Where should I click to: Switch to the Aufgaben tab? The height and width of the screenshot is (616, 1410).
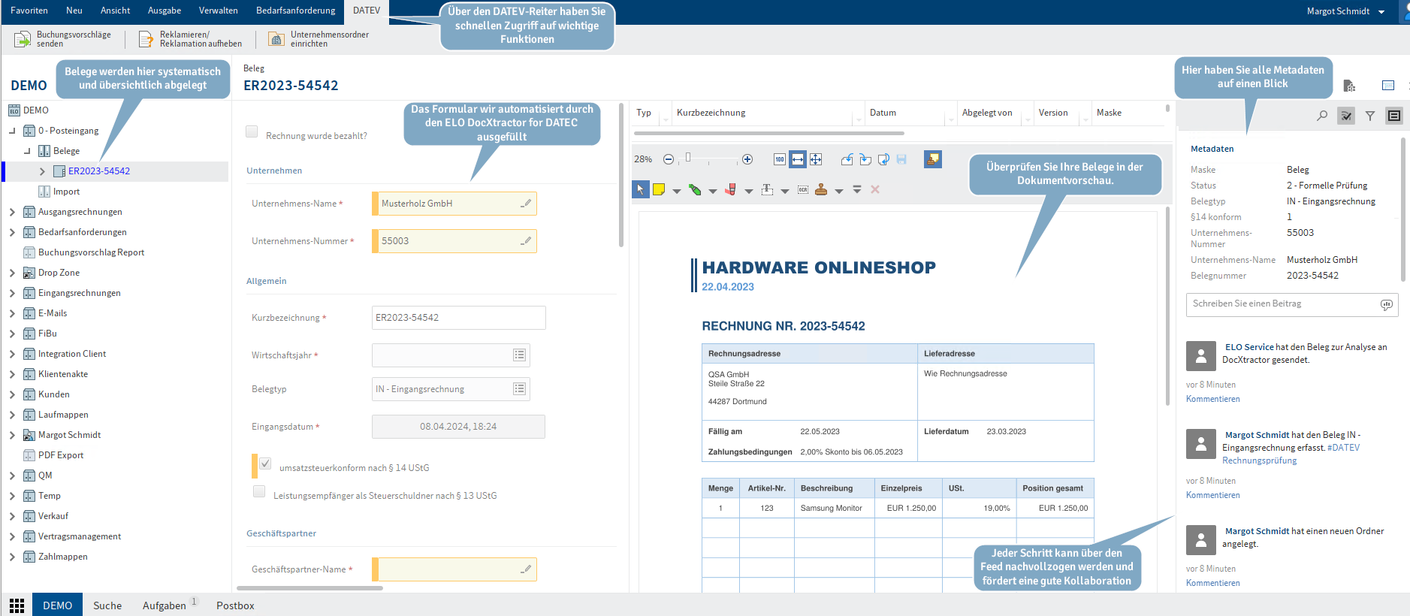pyautogui.click(x=164, y=605)
